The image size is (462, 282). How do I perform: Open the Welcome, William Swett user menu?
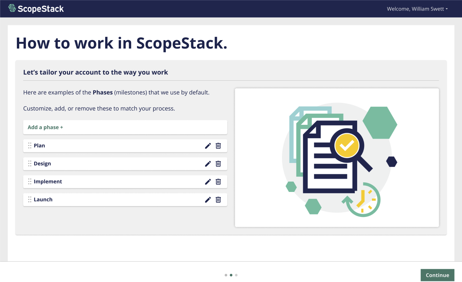(x=417, y=9)
